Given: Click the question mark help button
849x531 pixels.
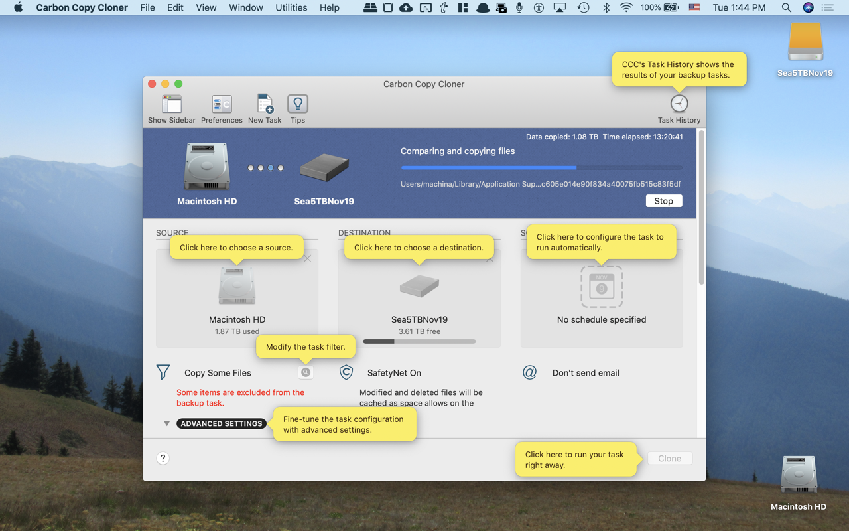Looking at the screenshot, I should pos(163,458).
